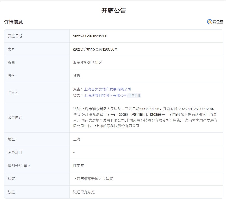Click the 被告 value in the 身份 row
Screen dimensions: 226x206
[77, 76]
